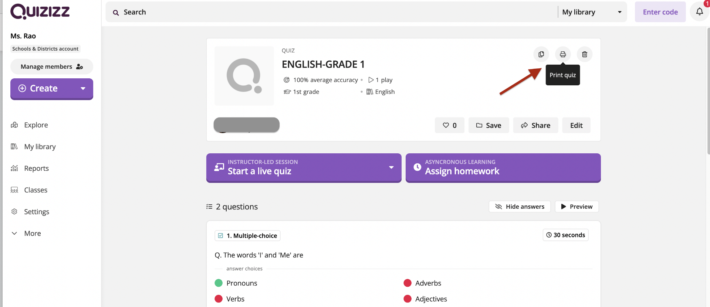Like the quiz with heart button
Viewport: 710px width, 307px height.
tap(449, 125)
